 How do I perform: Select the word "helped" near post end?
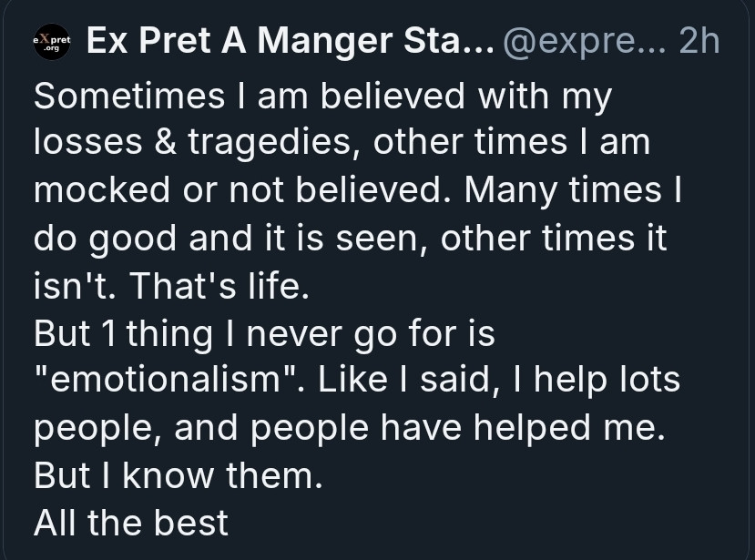click(x=532, y=428)
